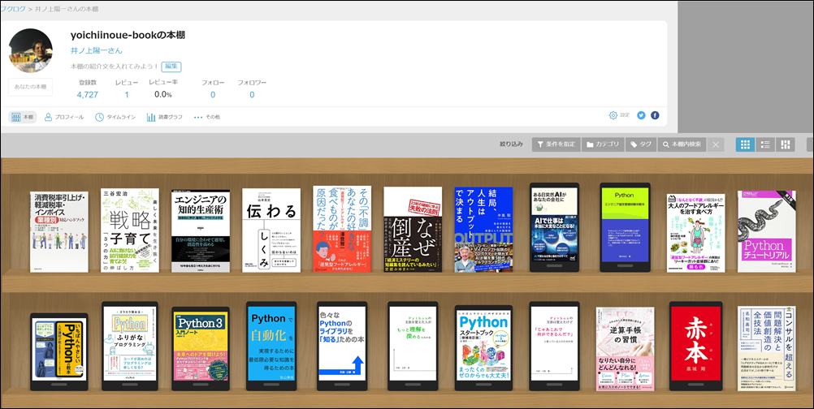
Task: Open the 井ノ上陽一さん profile link
Action: tap(97, 51)
